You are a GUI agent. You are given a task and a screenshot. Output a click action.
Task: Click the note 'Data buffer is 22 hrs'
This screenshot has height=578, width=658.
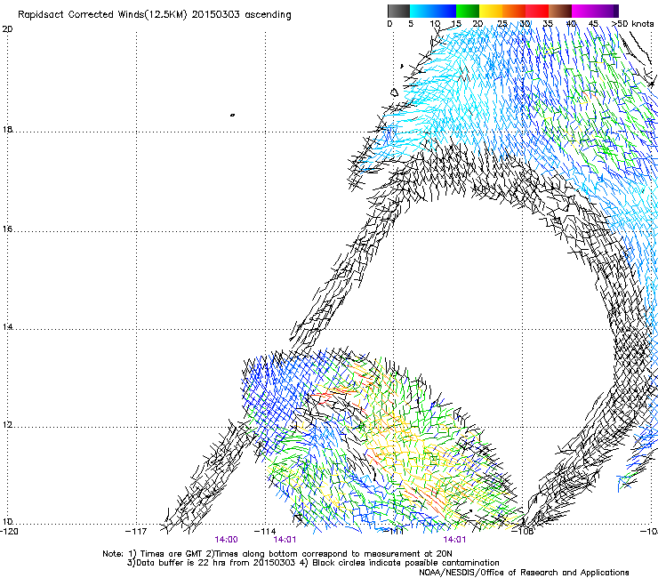pyautogui.click(x=181, y=563)
